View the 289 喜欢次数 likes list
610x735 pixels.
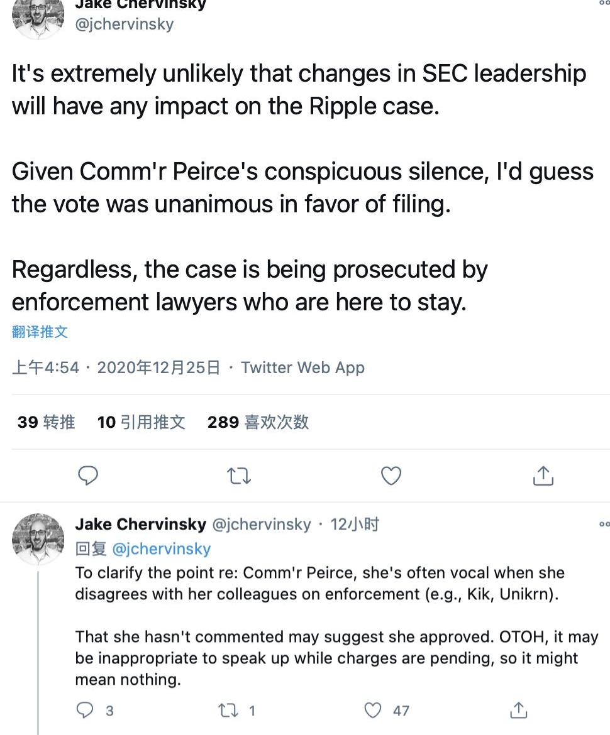point(258,422)
